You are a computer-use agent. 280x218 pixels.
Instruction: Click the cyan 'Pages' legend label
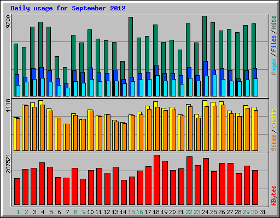pyautogui.click(x=274, y=66)
